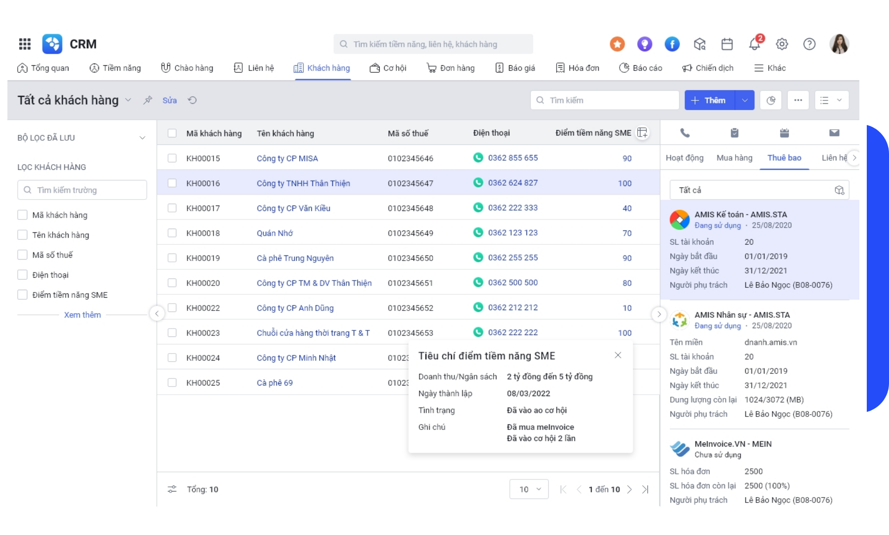
Task: Go to the Tiềm năng tab
Action: (x=115, y=68)
